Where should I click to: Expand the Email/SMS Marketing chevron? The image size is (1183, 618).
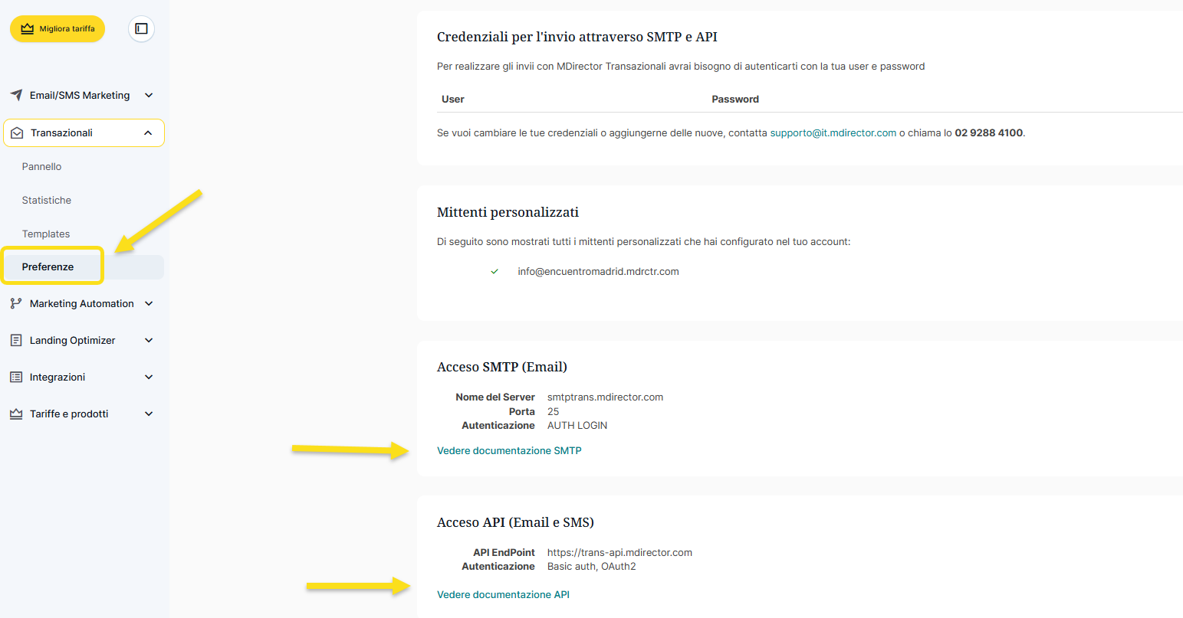point(149,95)
